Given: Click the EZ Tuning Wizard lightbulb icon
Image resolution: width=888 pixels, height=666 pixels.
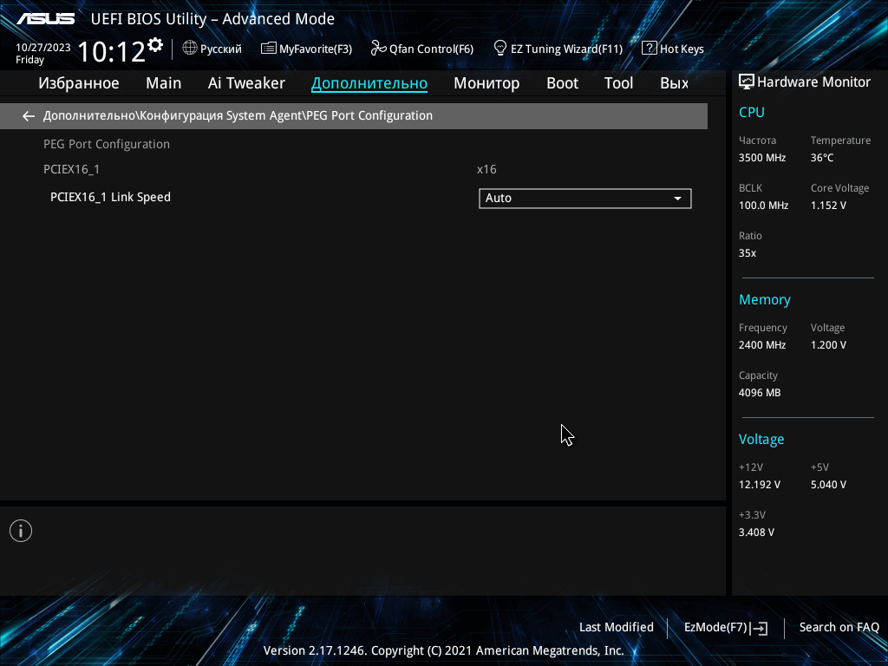Looking at the screenshot, I should coord(500,49).
